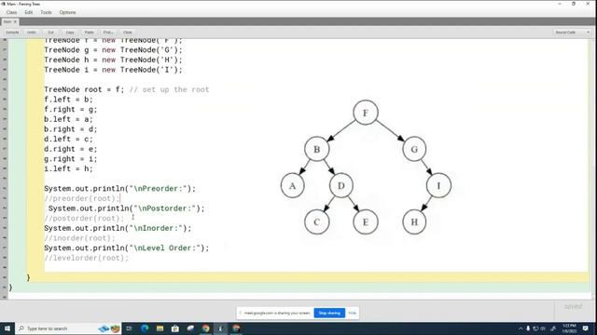Click node A in the tree diagram
This screenshot has height=335, width=597.
click(292, 185)
